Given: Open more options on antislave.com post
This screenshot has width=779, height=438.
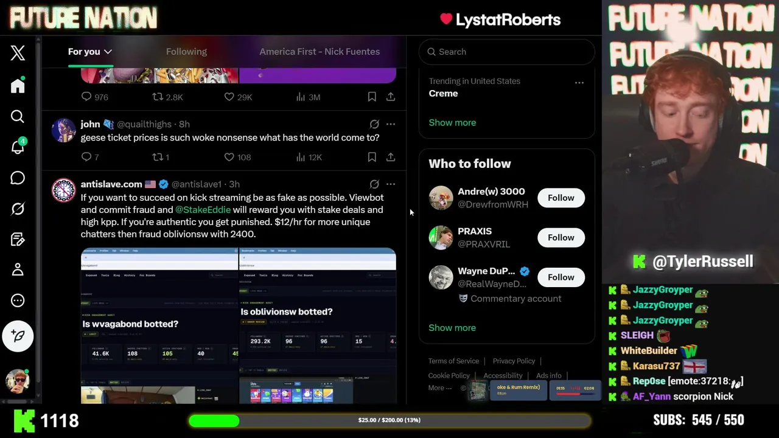Looking at the screenshot, I should [x=391, y=184].
